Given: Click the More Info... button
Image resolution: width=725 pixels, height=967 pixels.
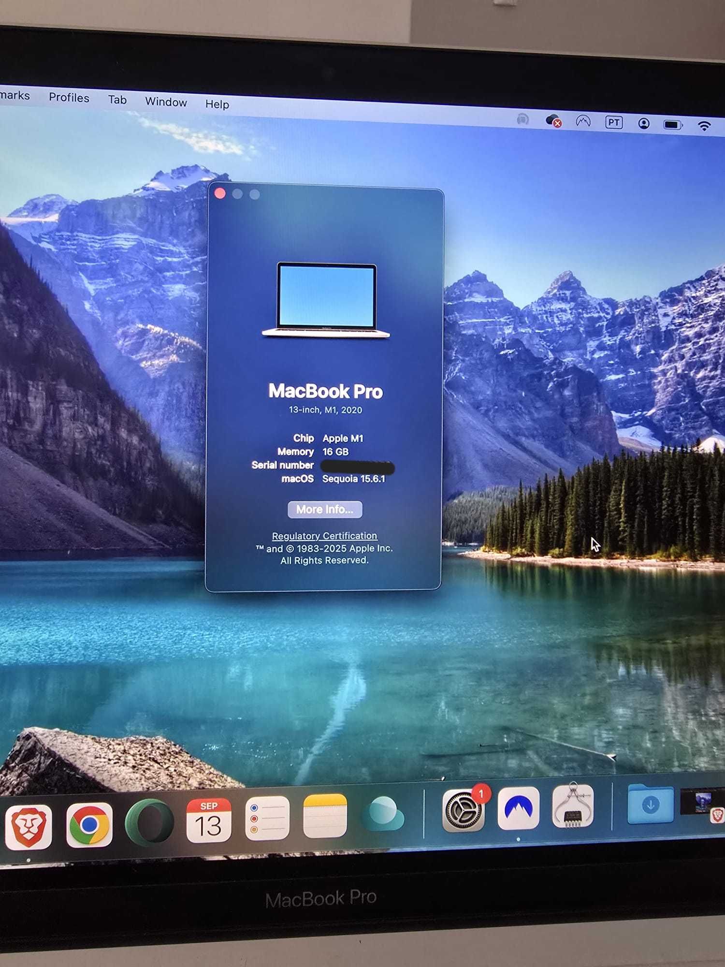Looking at the screenshot, I should coord(325,509).
